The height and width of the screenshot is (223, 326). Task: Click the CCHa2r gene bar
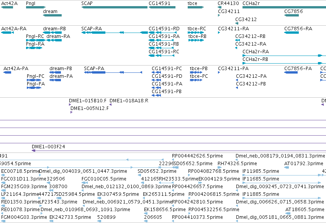284,7
